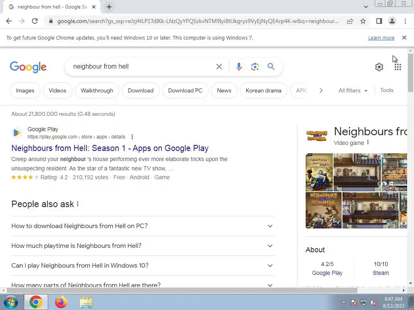
Task: Expand 'How much playtime is Neighbours from Hell?'
Action: tap(143, 246)
